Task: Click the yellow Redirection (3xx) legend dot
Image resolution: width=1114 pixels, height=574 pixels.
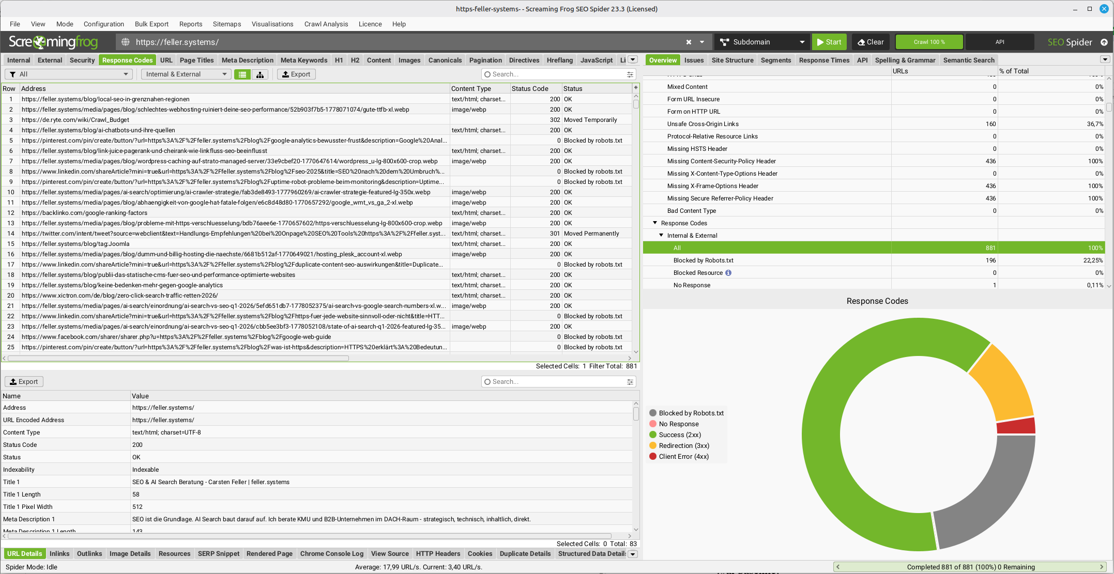Action: pyautogui.click(x=653, y=445)
